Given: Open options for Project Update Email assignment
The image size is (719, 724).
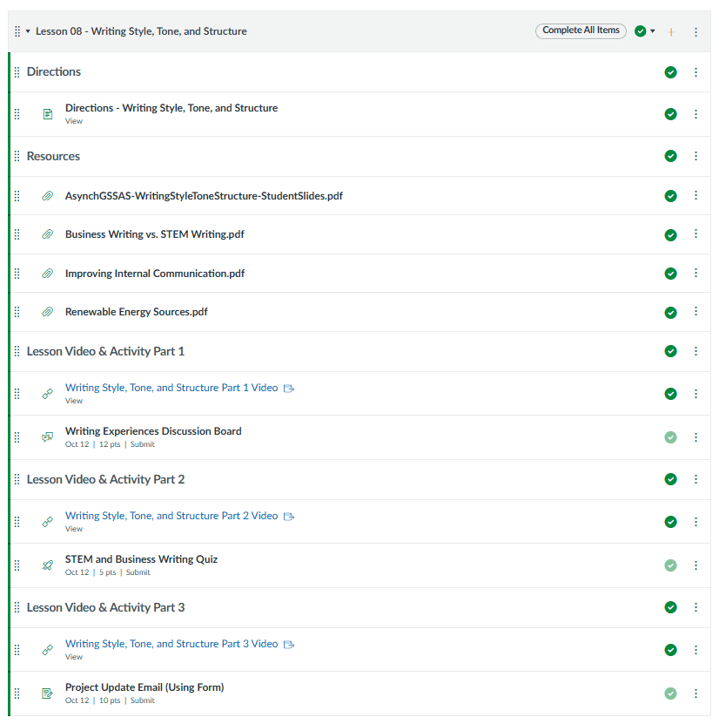Looking at the screenshot, I should 696,694.
